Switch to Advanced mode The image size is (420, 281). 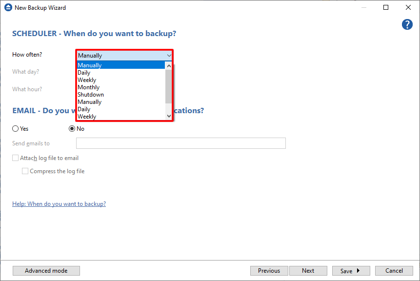(46, 271)
